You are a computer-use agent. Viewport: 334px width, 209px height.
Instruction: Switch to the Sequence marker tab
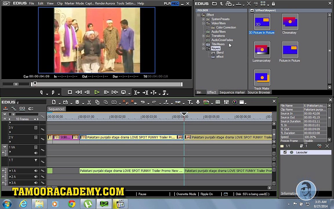232,92
